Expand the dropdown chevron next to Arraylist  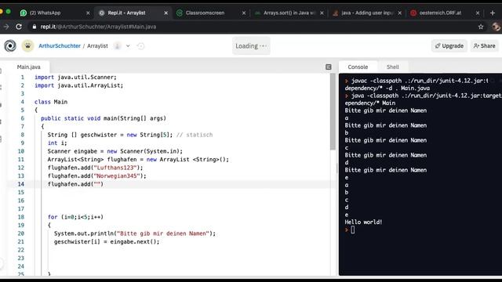(x=128, y=46)
